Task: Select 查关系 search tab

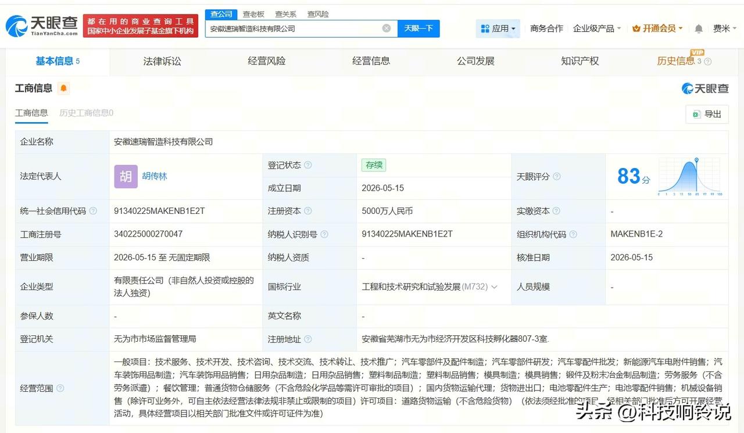Action: (285, 14)
